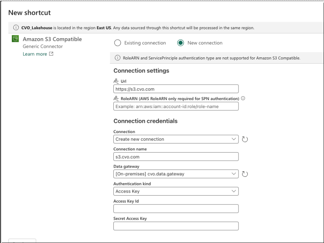The width and height of the screenshot is (324, 243).
Task: Click the RoleARN info icon
Action: 243,99
